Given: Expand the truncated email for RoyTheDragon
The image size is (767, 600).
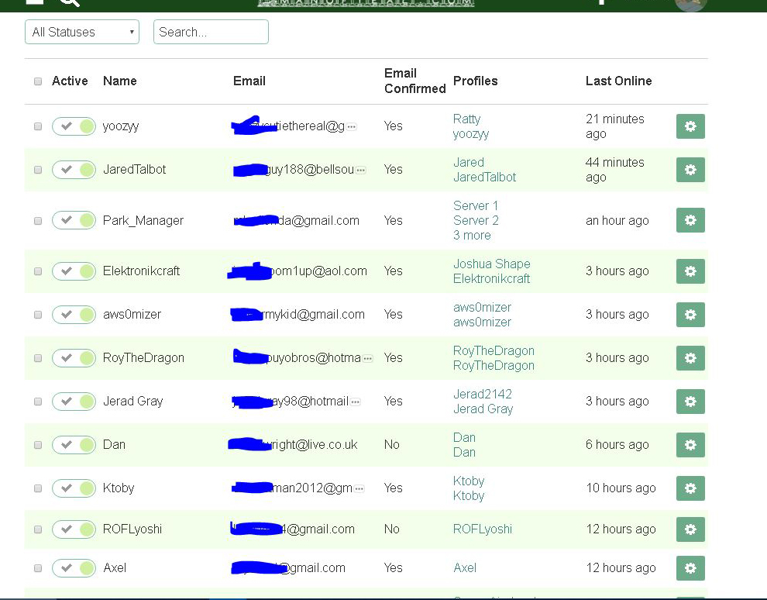Looking at the screenshot, I should click(367, 358).
